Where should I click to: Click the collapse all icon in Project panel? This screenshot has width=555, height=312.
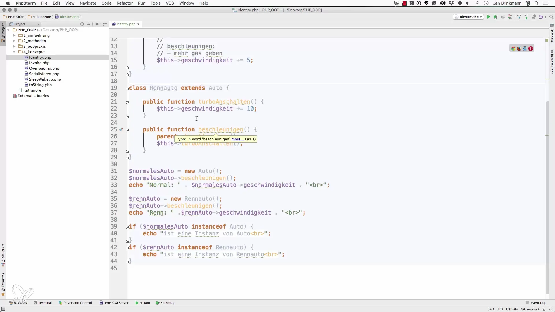point(88,24)
